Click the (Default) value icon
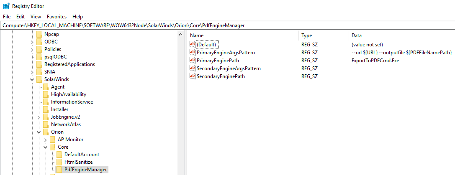 pyautogui.click(x=193, y=45)
